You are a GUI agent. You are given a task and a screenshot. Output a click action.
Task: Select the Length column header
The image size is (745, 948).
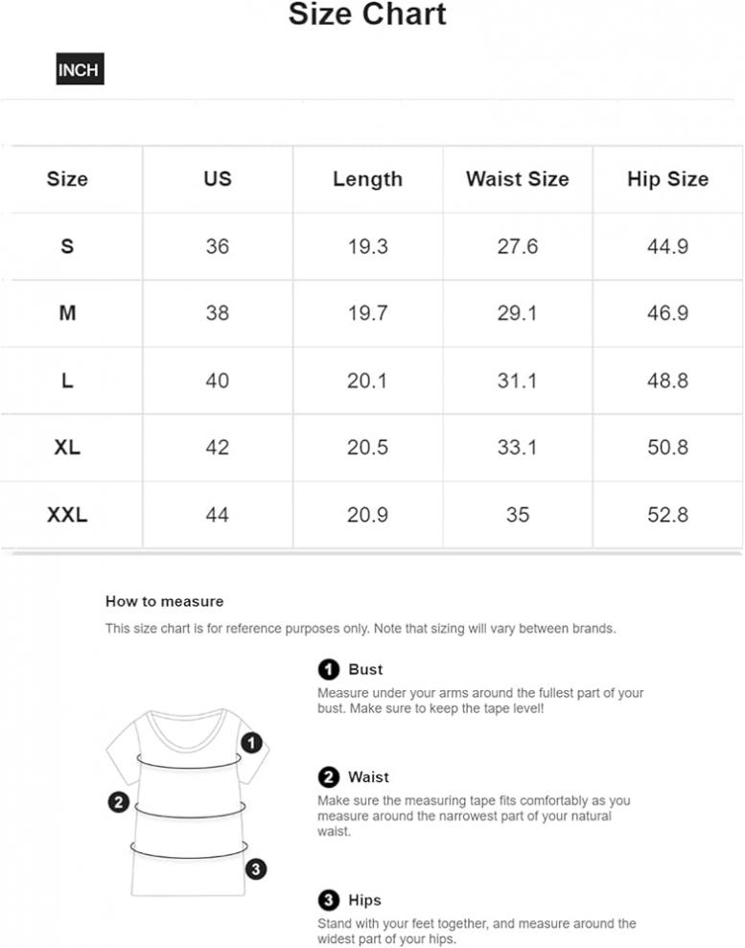367,179
